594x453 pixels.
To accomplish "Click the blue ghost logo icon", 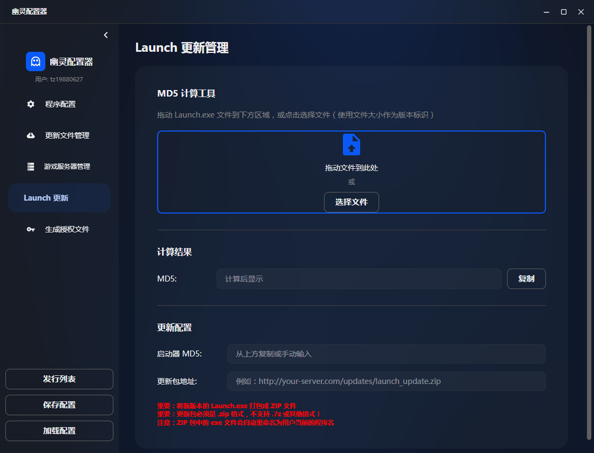I will tap(36, 61).
